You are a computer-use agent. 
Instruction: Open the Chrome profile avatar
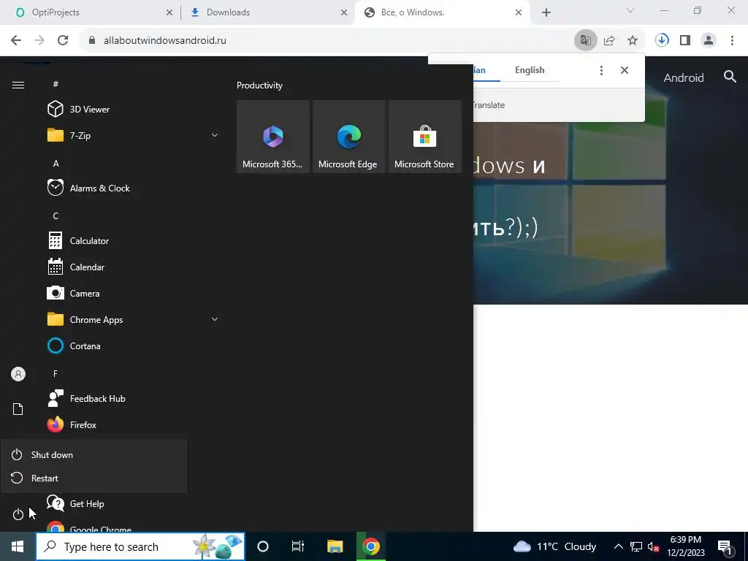pos(709,41)
